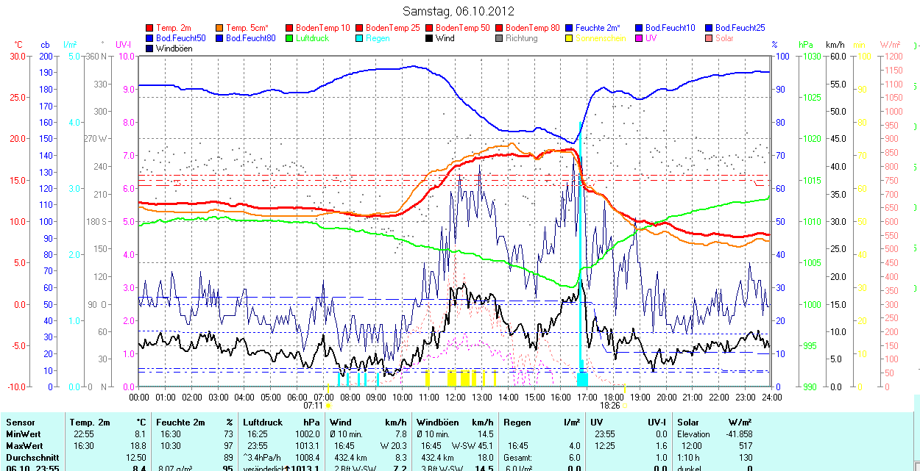The height and width of the screenshot is (471, 920).
Task: Click the sunrise marker below 07:11
Action: (328, 405)
